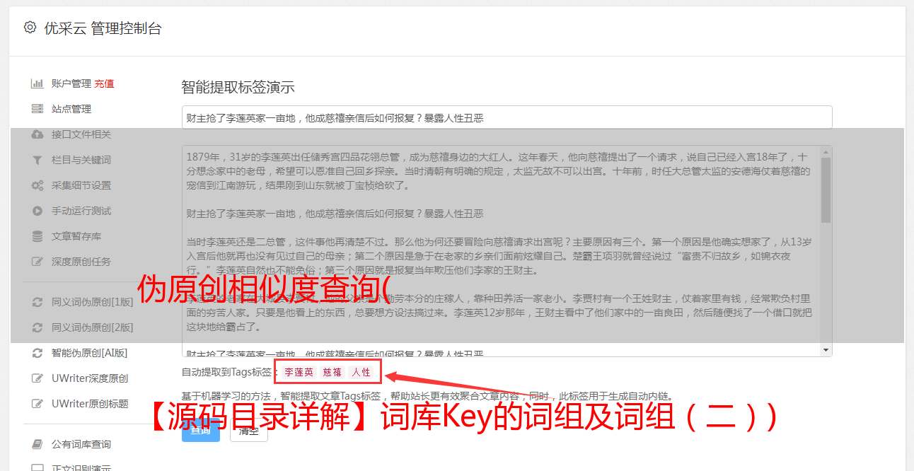Click the database icon for 文章暂存库
This screenshot has height=471, width=914.
pos(37,236)
